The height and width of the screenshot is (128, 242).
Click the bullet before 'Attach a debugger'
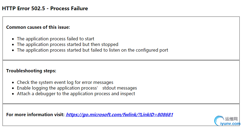13,94
